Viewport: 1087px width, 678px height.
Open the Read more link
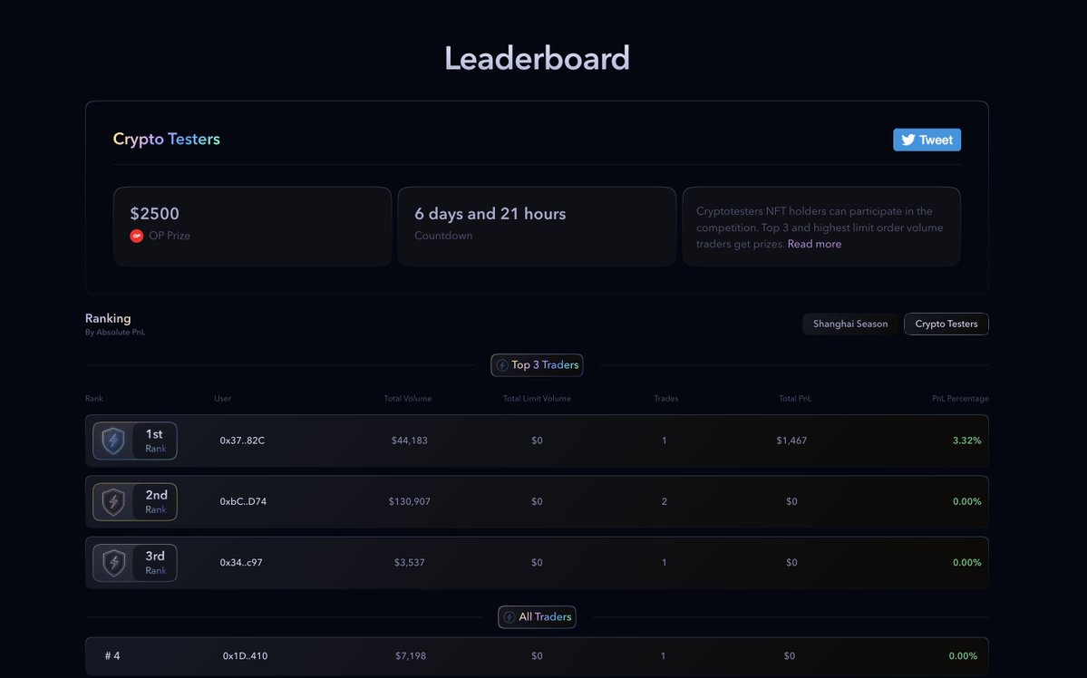814,244
